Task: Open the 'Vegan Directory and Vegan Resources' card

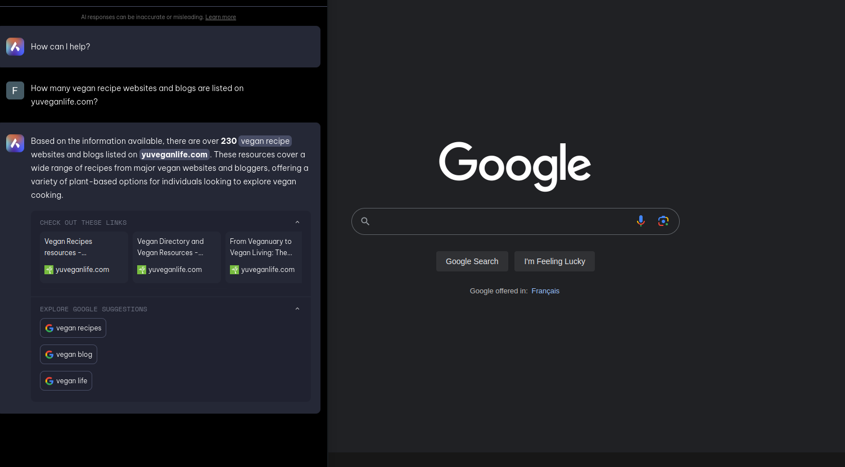Action: point(177,257)
